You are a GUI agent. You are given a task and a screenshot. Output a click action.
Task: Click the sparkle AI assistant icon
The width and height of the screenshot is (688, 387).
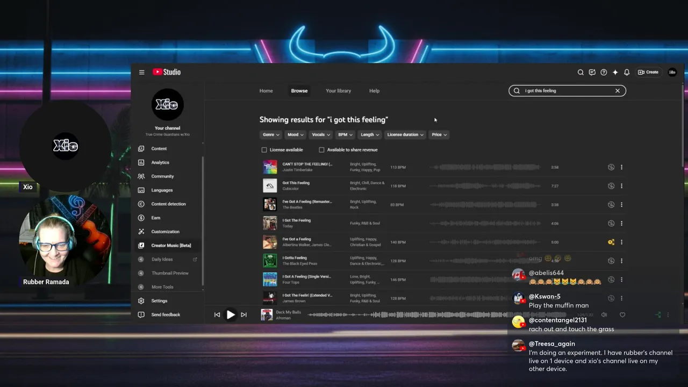click(x=615, y=72)
